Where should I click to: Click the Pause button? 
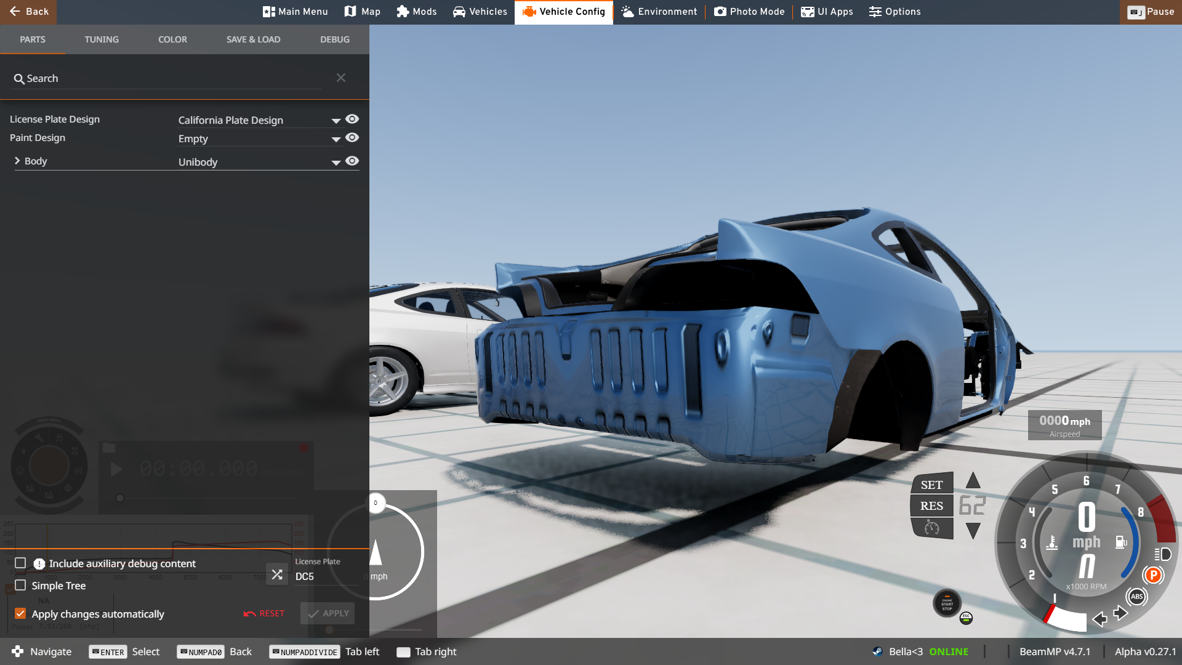tap(1151, 12)
